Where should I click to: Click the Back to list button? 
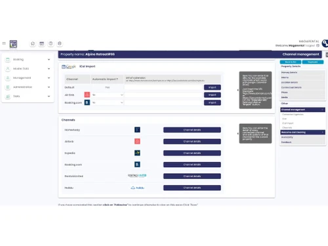(x=291, y=62)
